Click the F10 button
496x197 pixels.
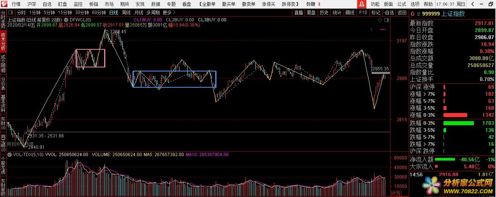363,13
